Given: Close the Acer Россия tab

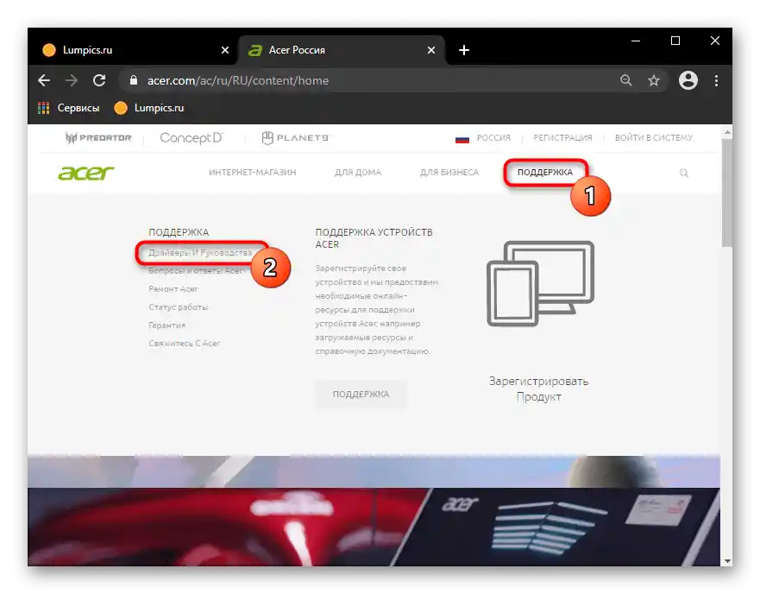Looking at the screenshot, I should 430,50.
